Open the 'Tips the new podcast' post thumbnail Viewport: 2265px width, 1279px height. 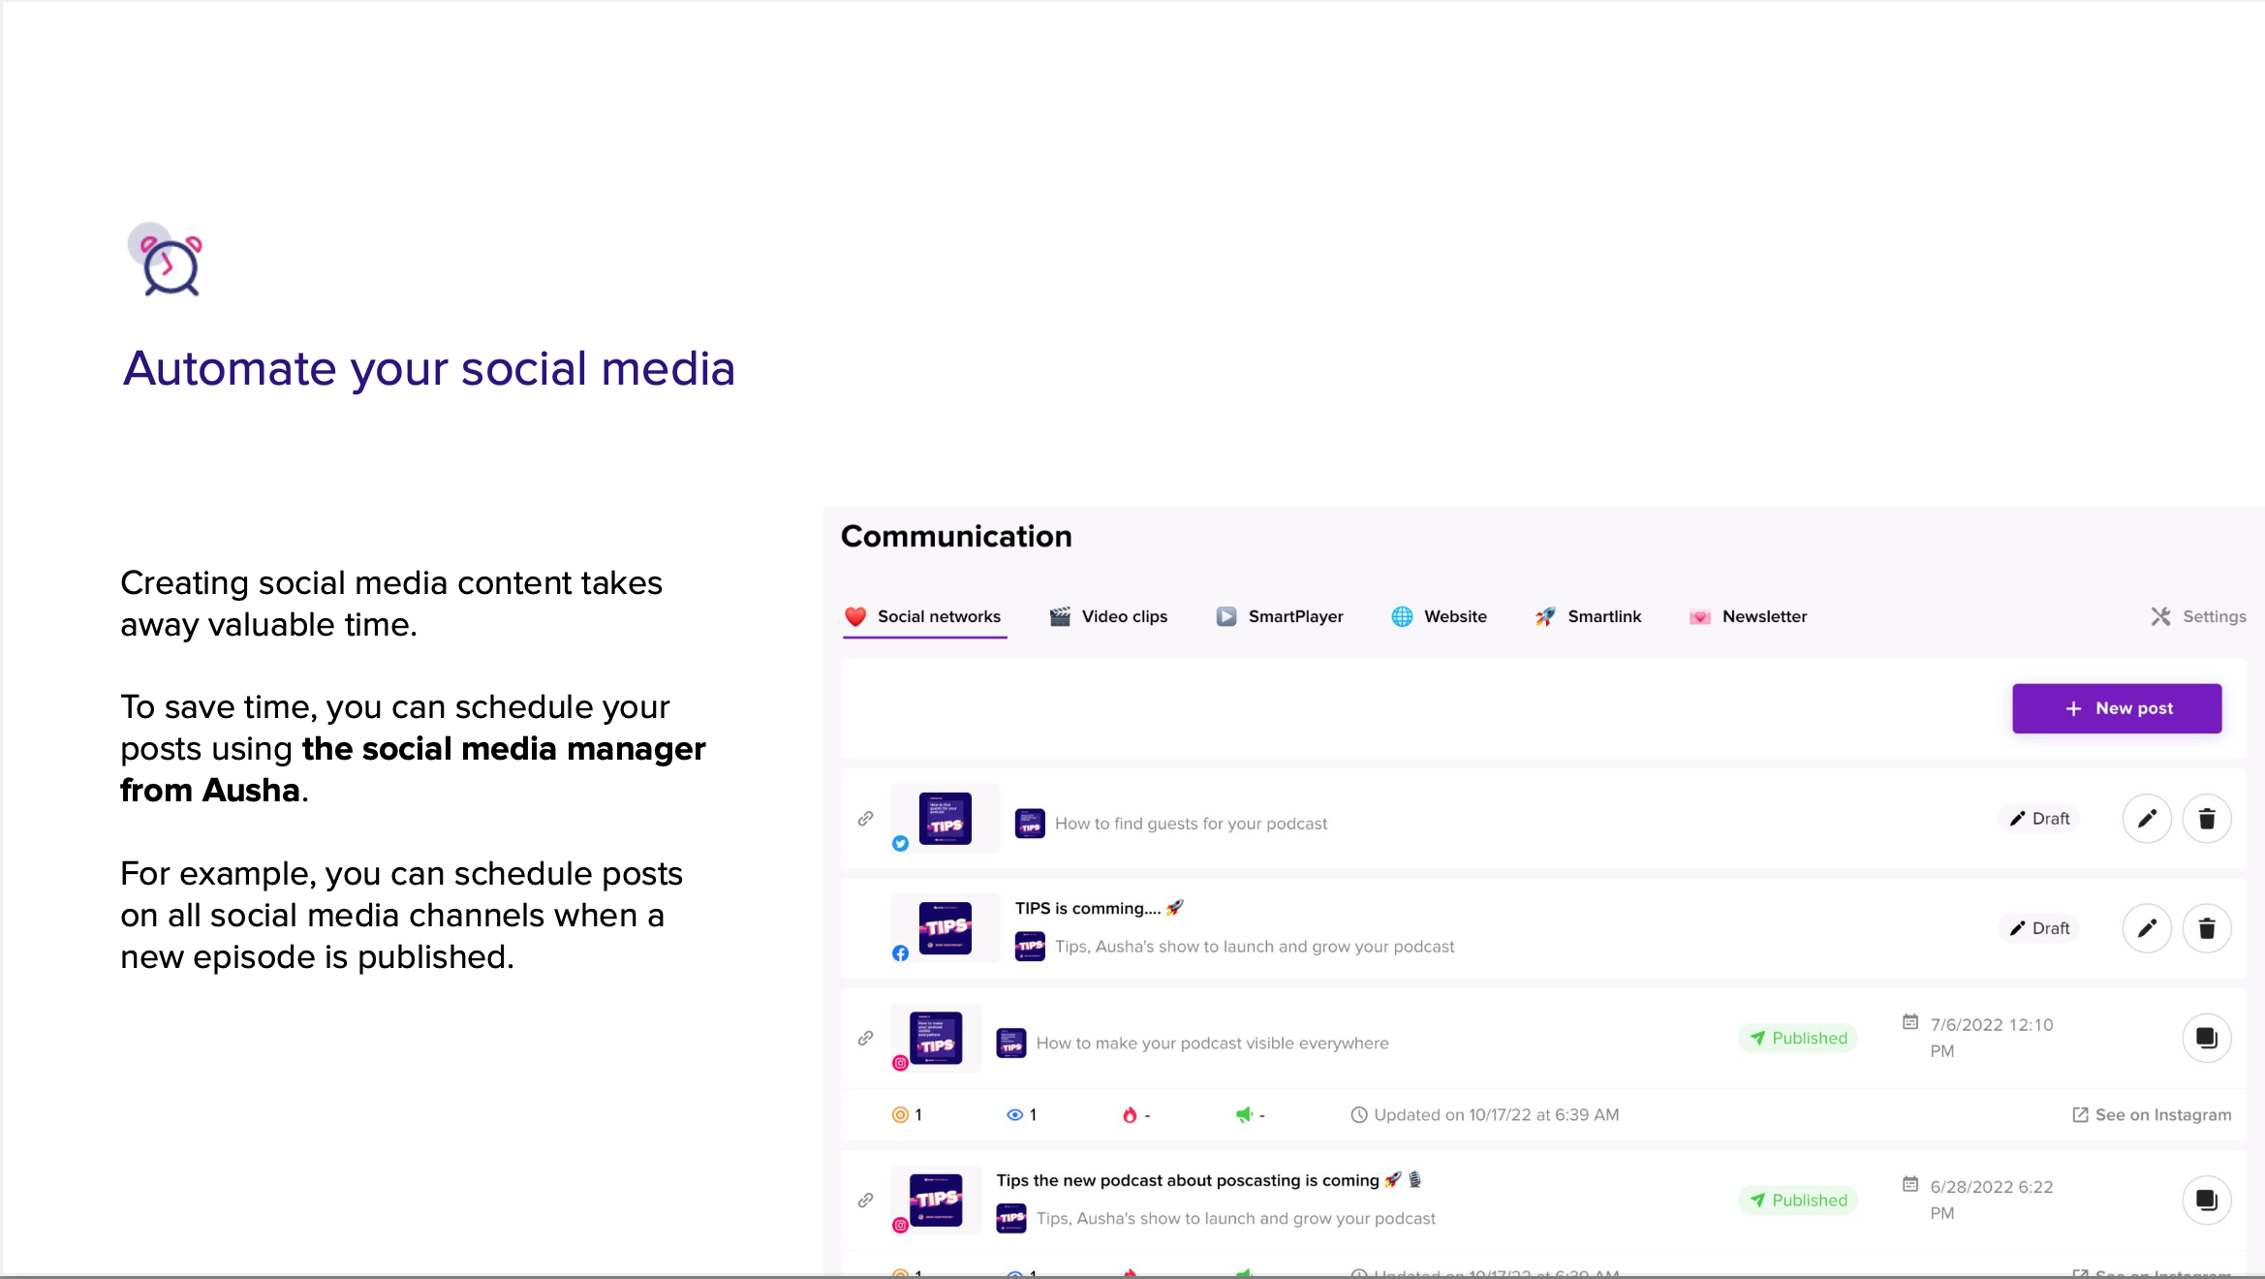[x=936, y=1200]
